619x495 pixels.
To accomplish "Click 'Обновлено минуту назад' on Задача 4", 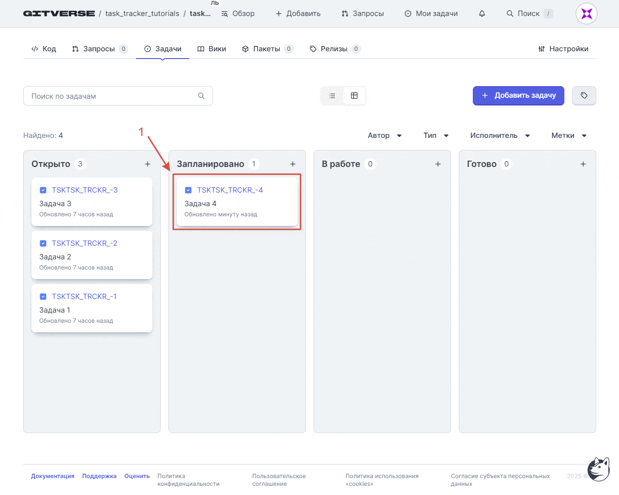I will pyautogui.click(x=221, y=214).
